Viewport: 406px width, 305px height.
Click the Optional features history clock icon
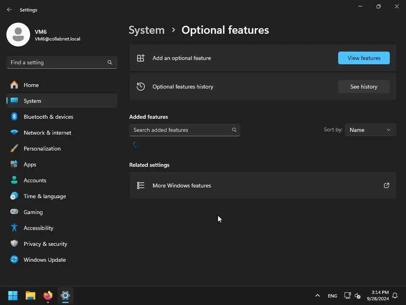pyautogui.click(x=141, y=86)
